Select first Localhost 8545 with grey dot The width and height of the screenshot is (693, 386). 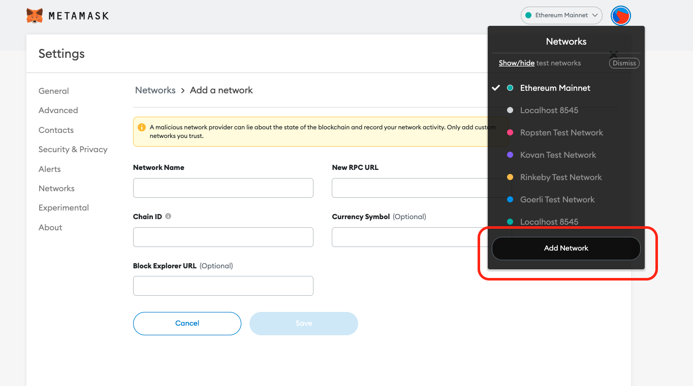click(x=566, y=111)
